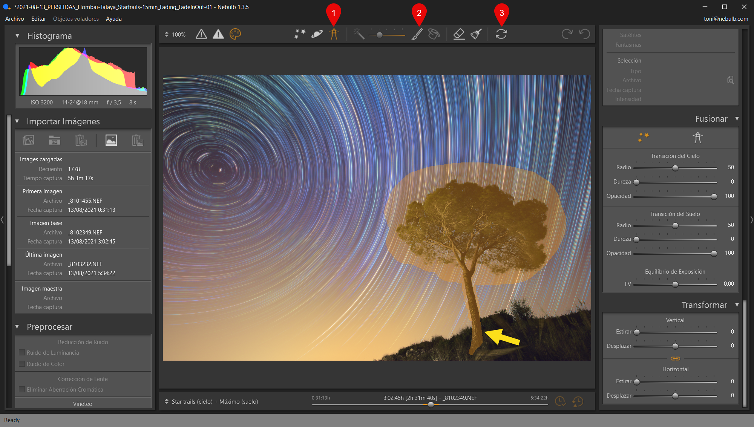This screenshot has height=427, width=754.
Task: Click the Recuento value 1778
Action: click(74, 169)
